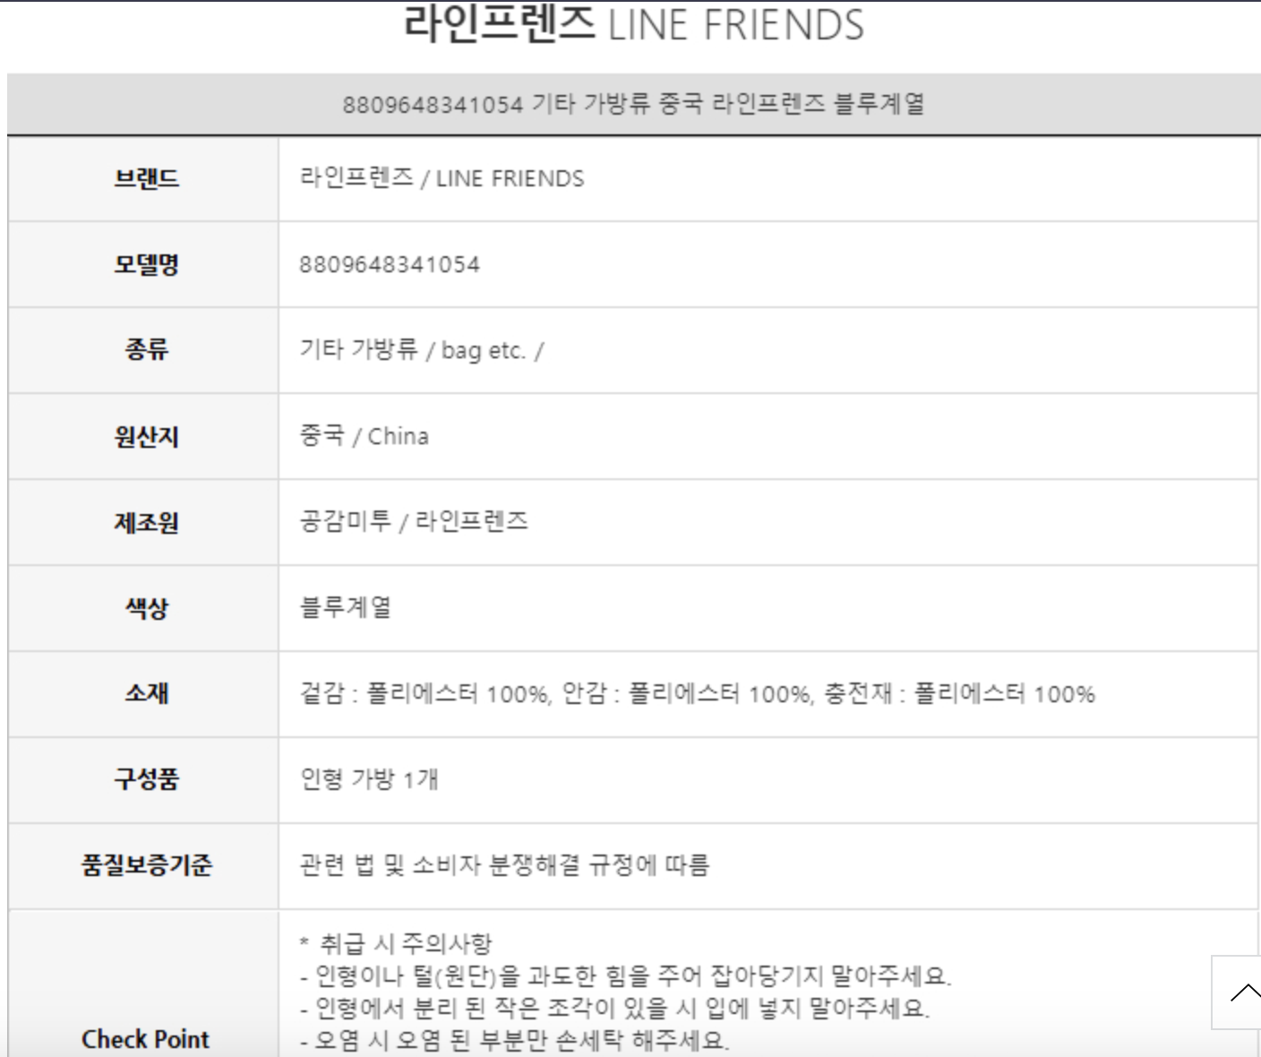1261x1057 pixels.
Task: Click the 블루계열 color value cell
Action: 346,608
